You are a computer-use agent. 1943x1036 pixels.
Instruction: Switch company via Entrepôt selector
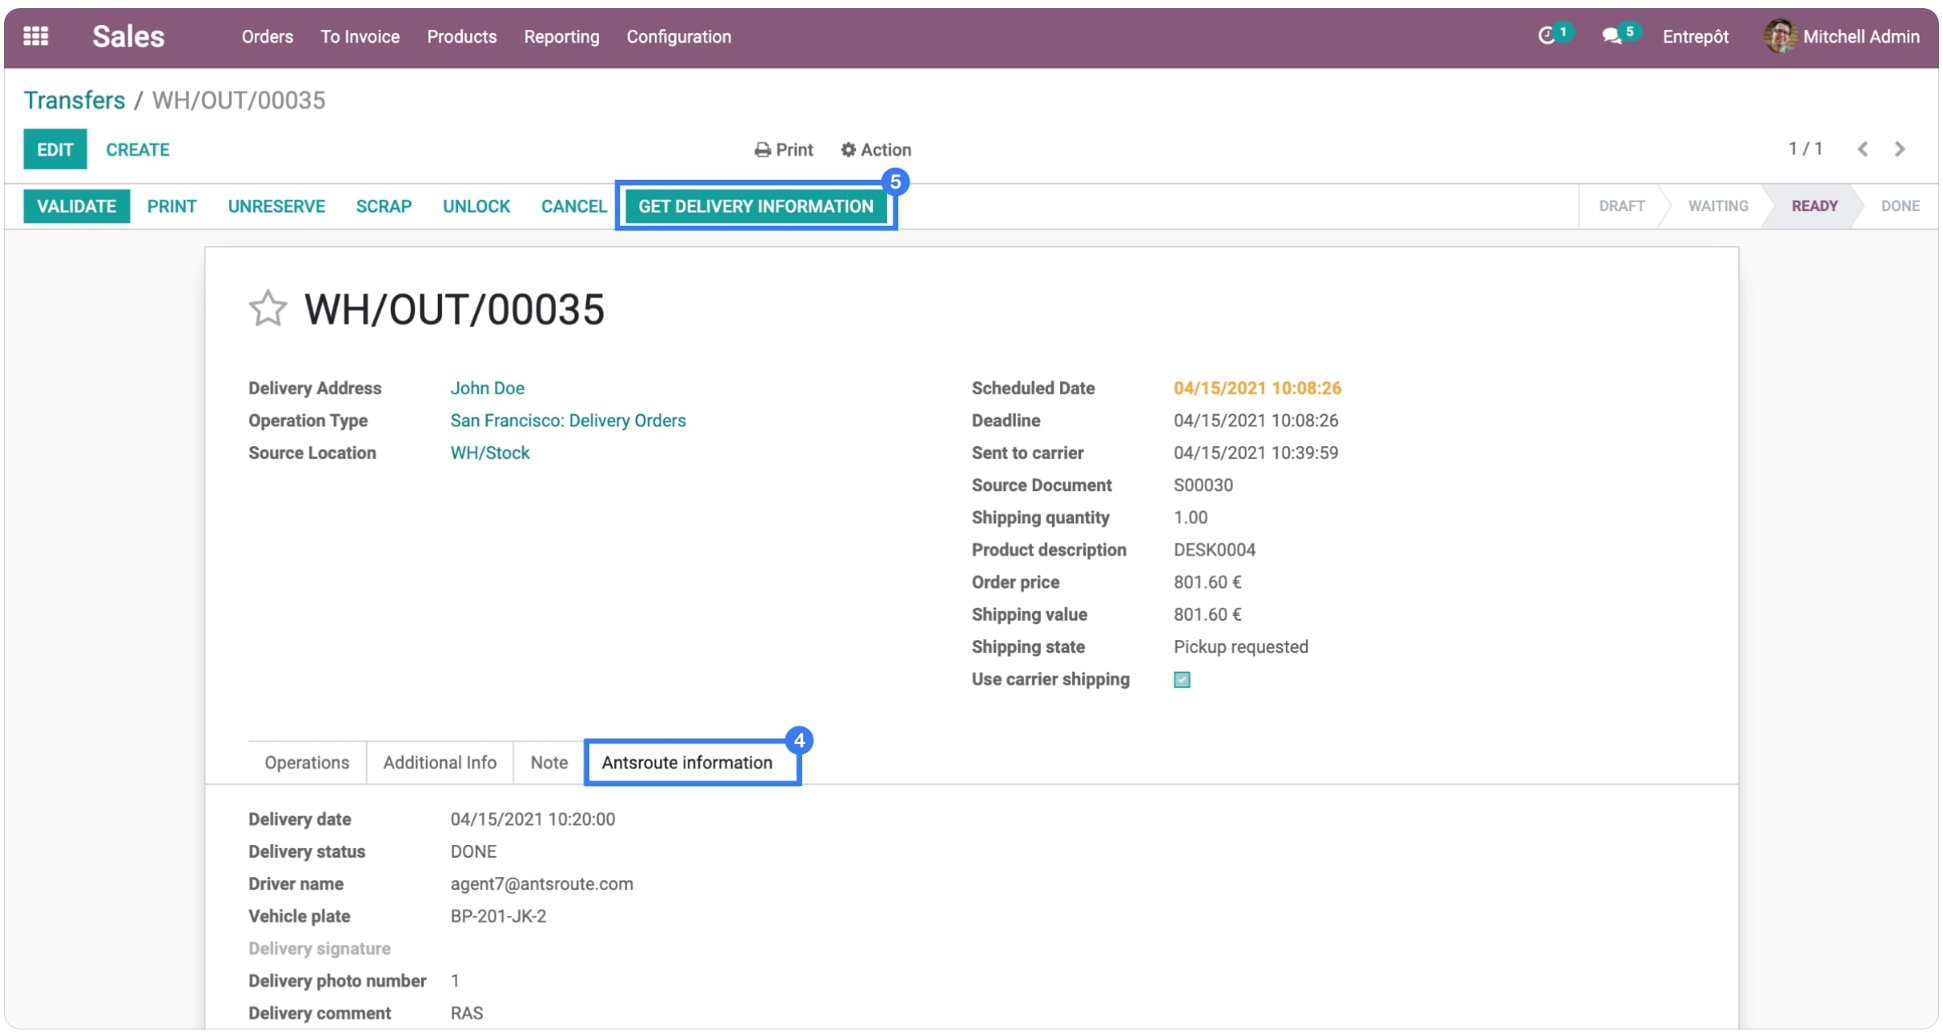point(1695,37)
